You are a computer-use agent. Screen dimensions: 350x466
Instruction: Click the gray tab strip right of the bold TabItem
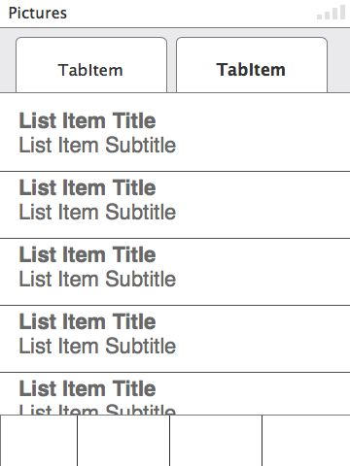tap(339, 60)
